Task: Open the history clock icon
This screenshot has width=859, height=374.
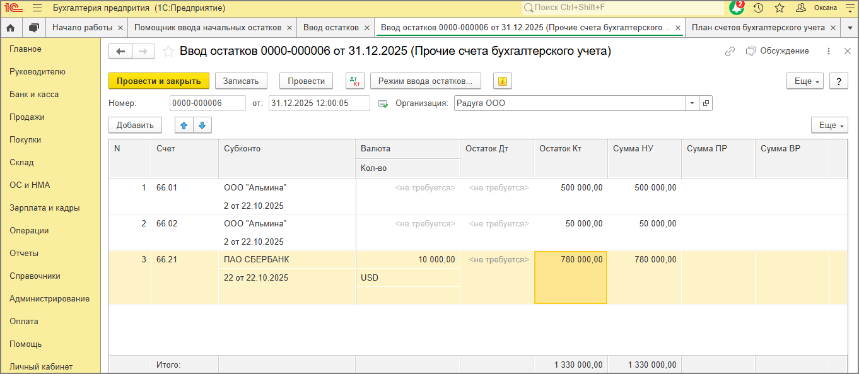Action: pos(759,8)
